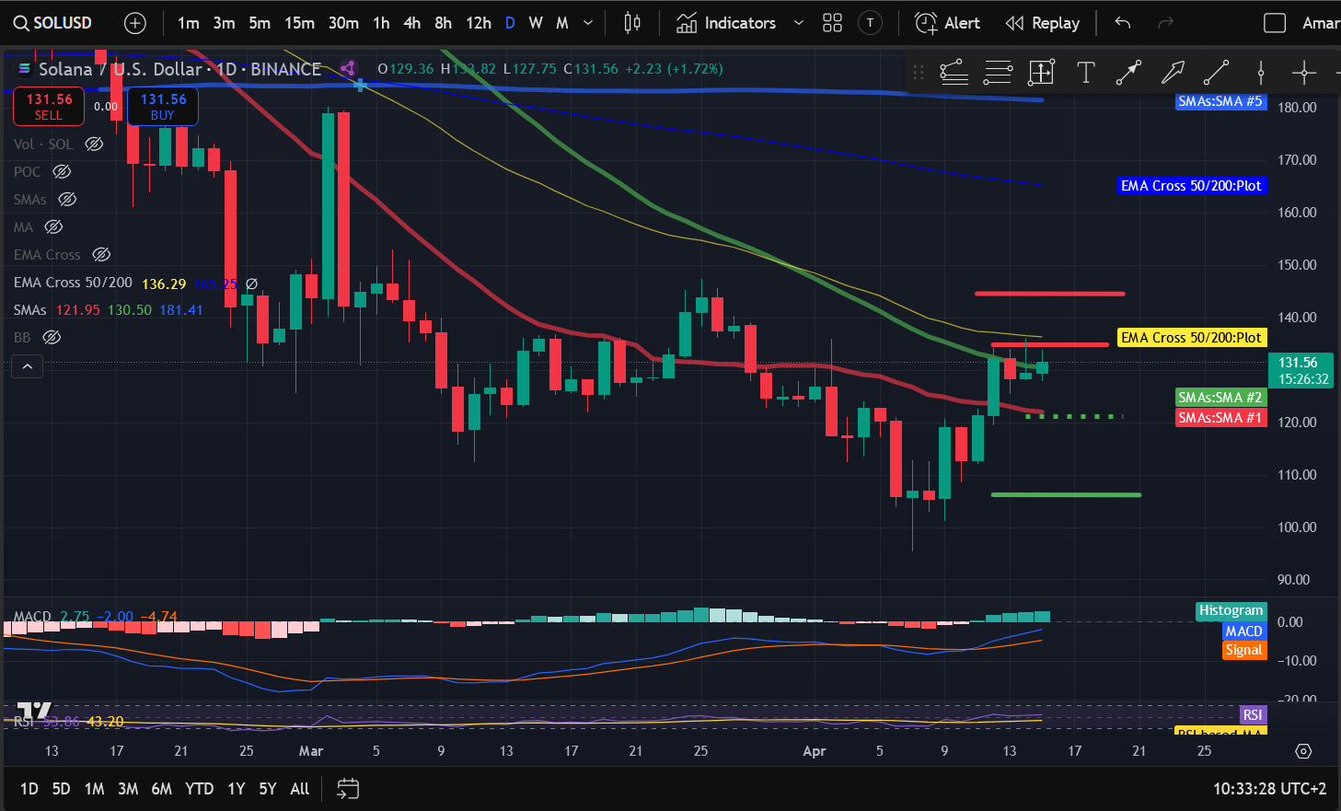Open the candlestick chart type selector
Image resolution: width=1341 pixels, height=811 pixels.
pos(632,23)
